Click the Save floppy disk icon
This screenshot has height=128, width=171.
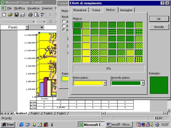pos(17,15)
